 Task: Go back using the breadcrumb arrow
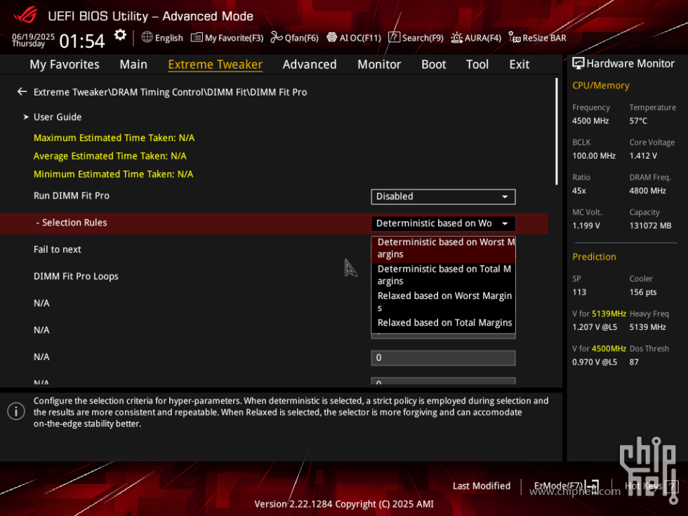point(22,92)
